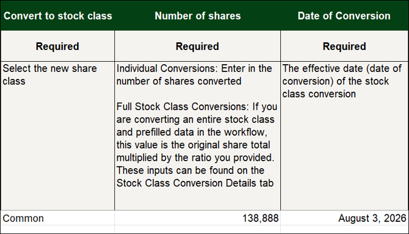Open the Common stock class cell
Image resolution: width=409 pixels, height=234 pixels.
pos(57,218)
